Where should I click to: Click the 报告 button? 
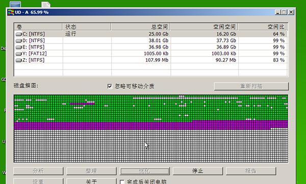pos(251,171)
